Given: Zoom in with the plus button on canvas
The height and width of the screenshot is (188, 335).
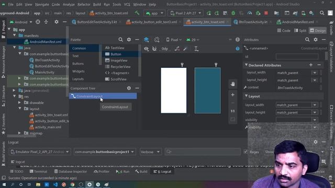Looking at the screenshot, I should click(232, 95).
